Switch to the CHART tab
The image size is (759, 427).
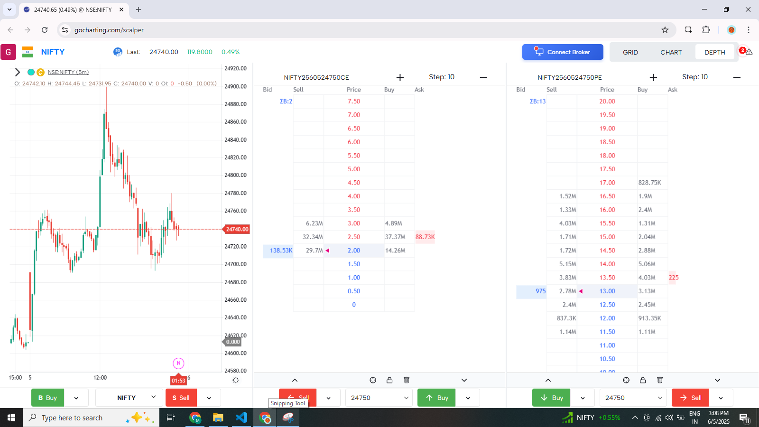coord(671,52)
